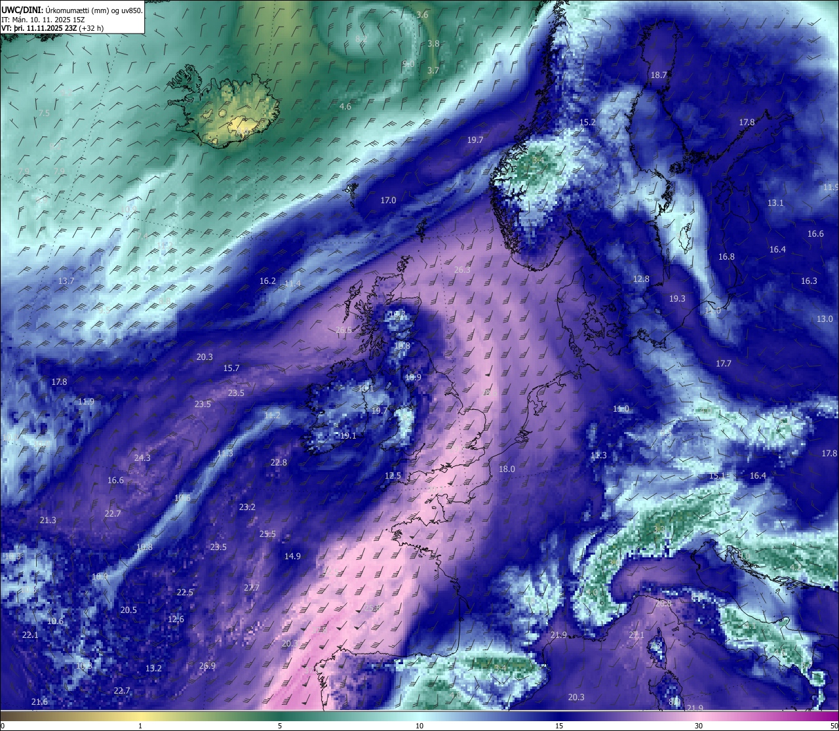Click the map value '4.6'

click(345, 106)
